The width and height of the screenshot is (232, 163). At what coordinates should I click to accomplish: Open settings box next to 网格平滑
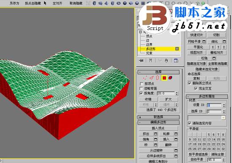(204, 41)
